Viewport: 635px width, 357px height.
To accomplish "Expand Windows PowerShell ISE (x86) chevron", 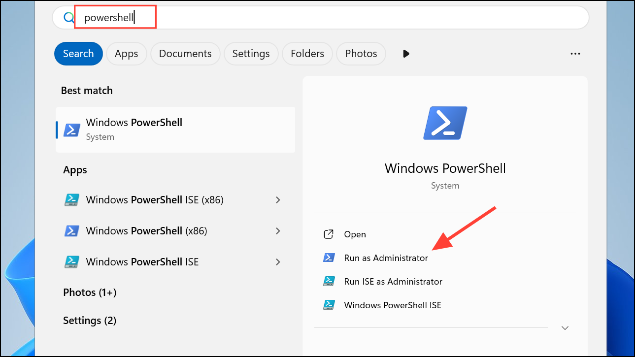I will click(278, 200).
